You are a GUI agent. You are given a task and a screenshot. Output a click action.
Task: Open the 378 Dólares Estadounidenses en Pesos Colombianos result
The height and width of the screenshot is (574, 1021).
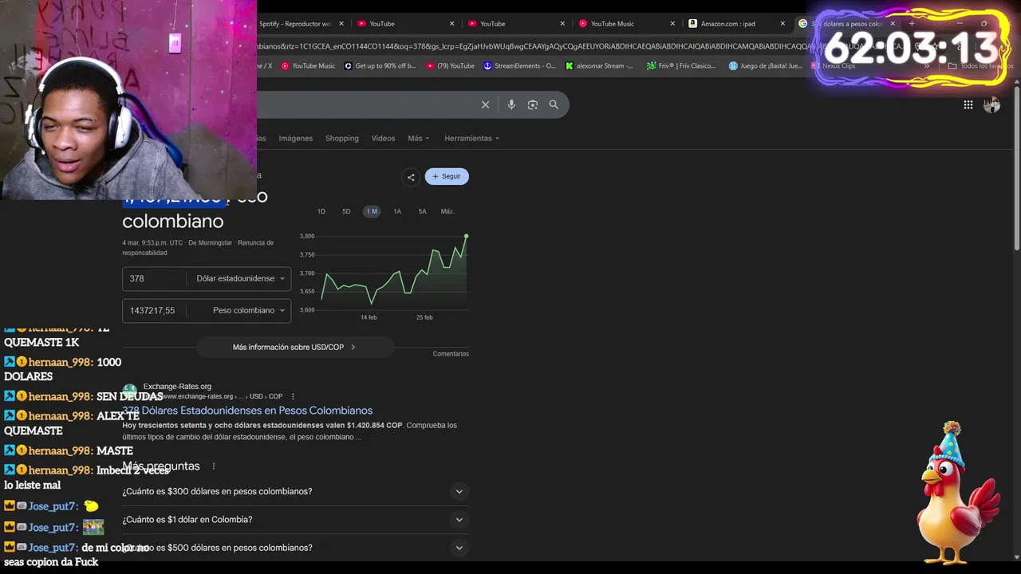tap(247, 411)
